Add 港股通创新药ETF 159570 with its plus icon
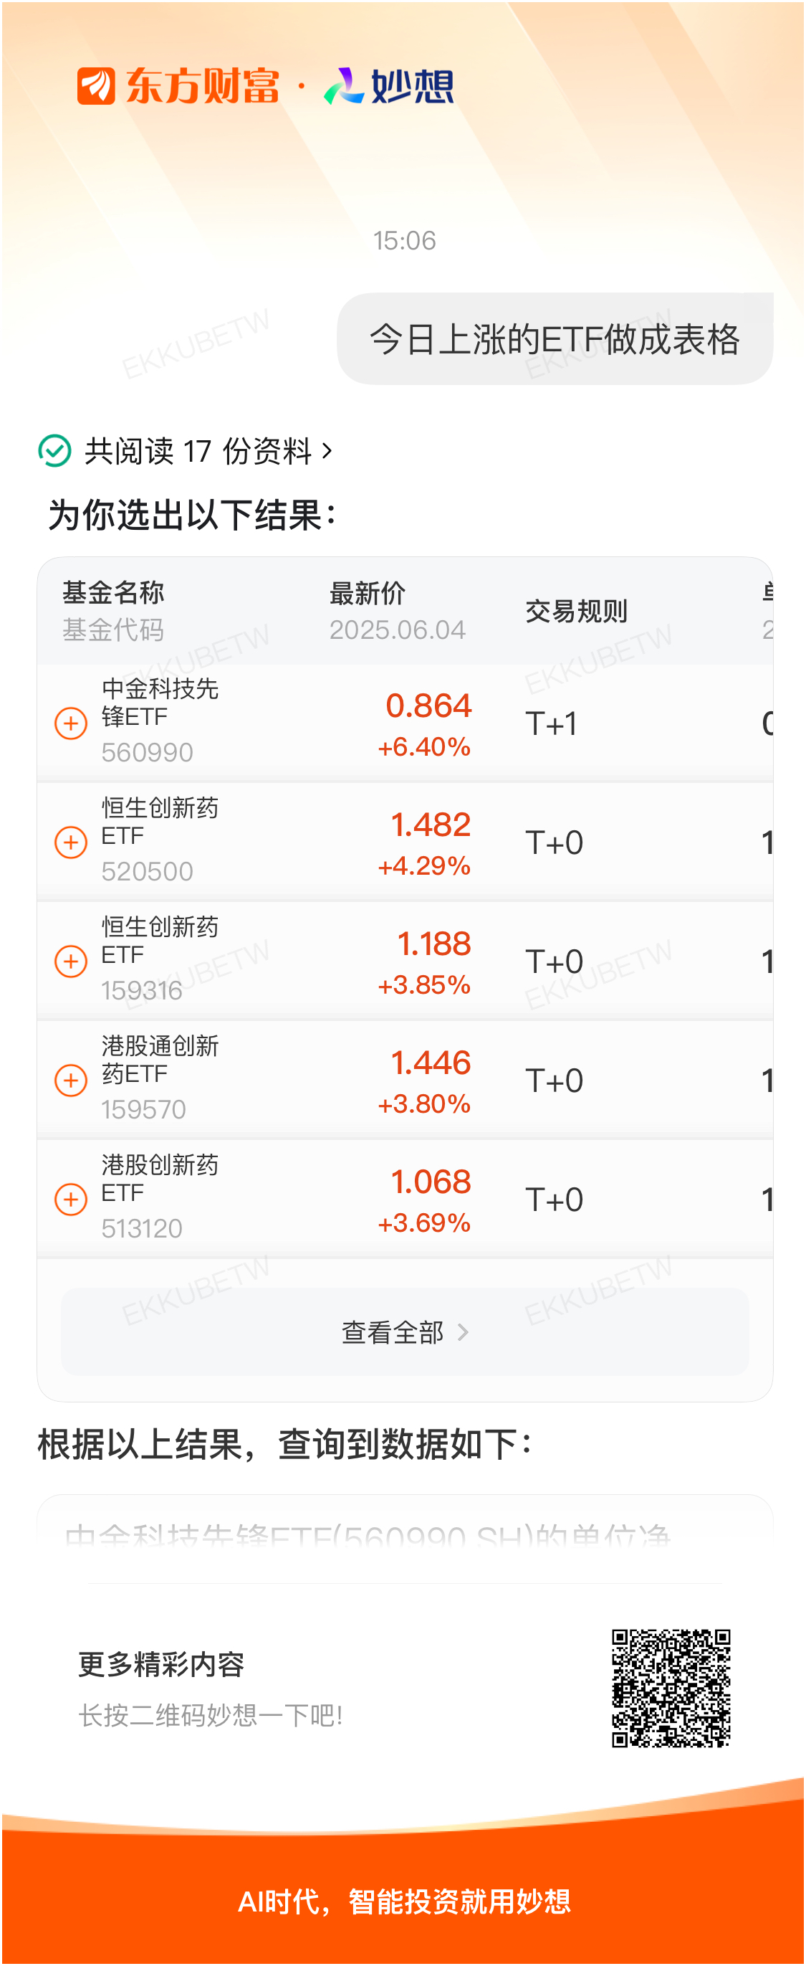This screenshot has width=806, height=1966. [71, 1079]
